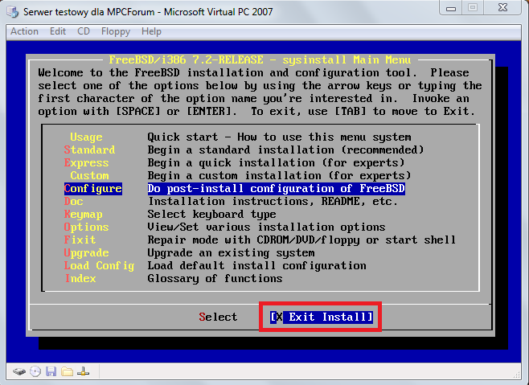Open the CD menu

84,31
